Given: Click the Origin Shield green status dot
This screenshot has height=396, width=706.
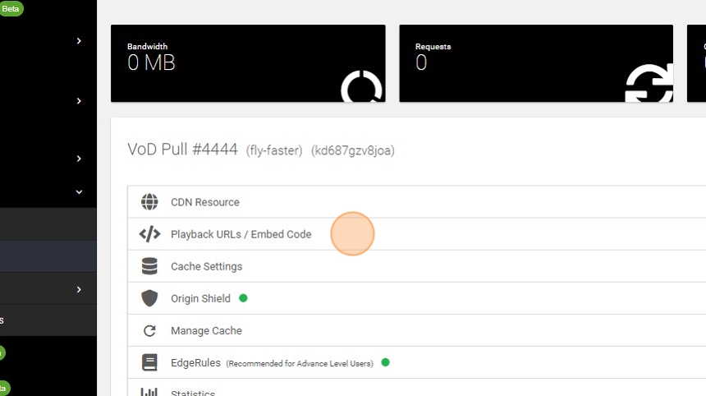Looking at the screenshot, I should [x=243, y=298].
